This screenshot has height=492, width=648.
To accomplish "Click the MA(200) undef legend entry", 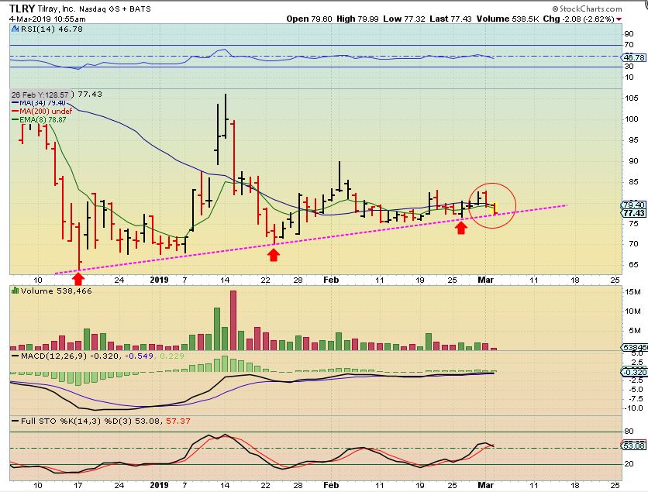I will coord(42,111).
